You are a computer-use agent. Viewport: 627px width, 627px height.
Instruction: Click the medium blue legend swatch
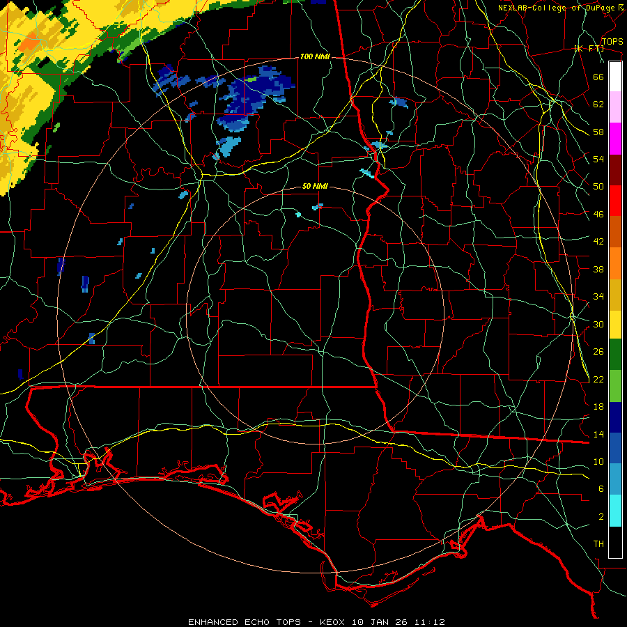615,449
